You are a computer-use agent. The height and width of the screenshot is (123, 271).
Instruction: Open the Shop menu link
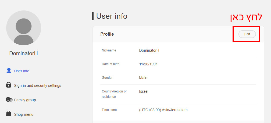pyautogui.click(x=24, y=114)
